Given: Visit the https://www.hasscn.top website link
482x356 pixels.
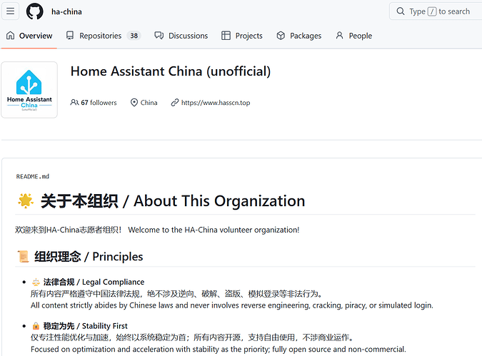Looking at the screenshot, I should (x=216, y=103).
